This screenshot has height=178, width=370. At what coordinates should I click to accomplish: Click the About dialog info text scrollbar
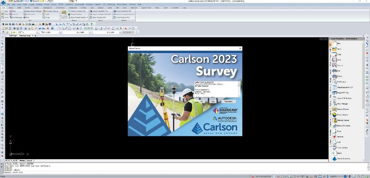tap(239, 89)
